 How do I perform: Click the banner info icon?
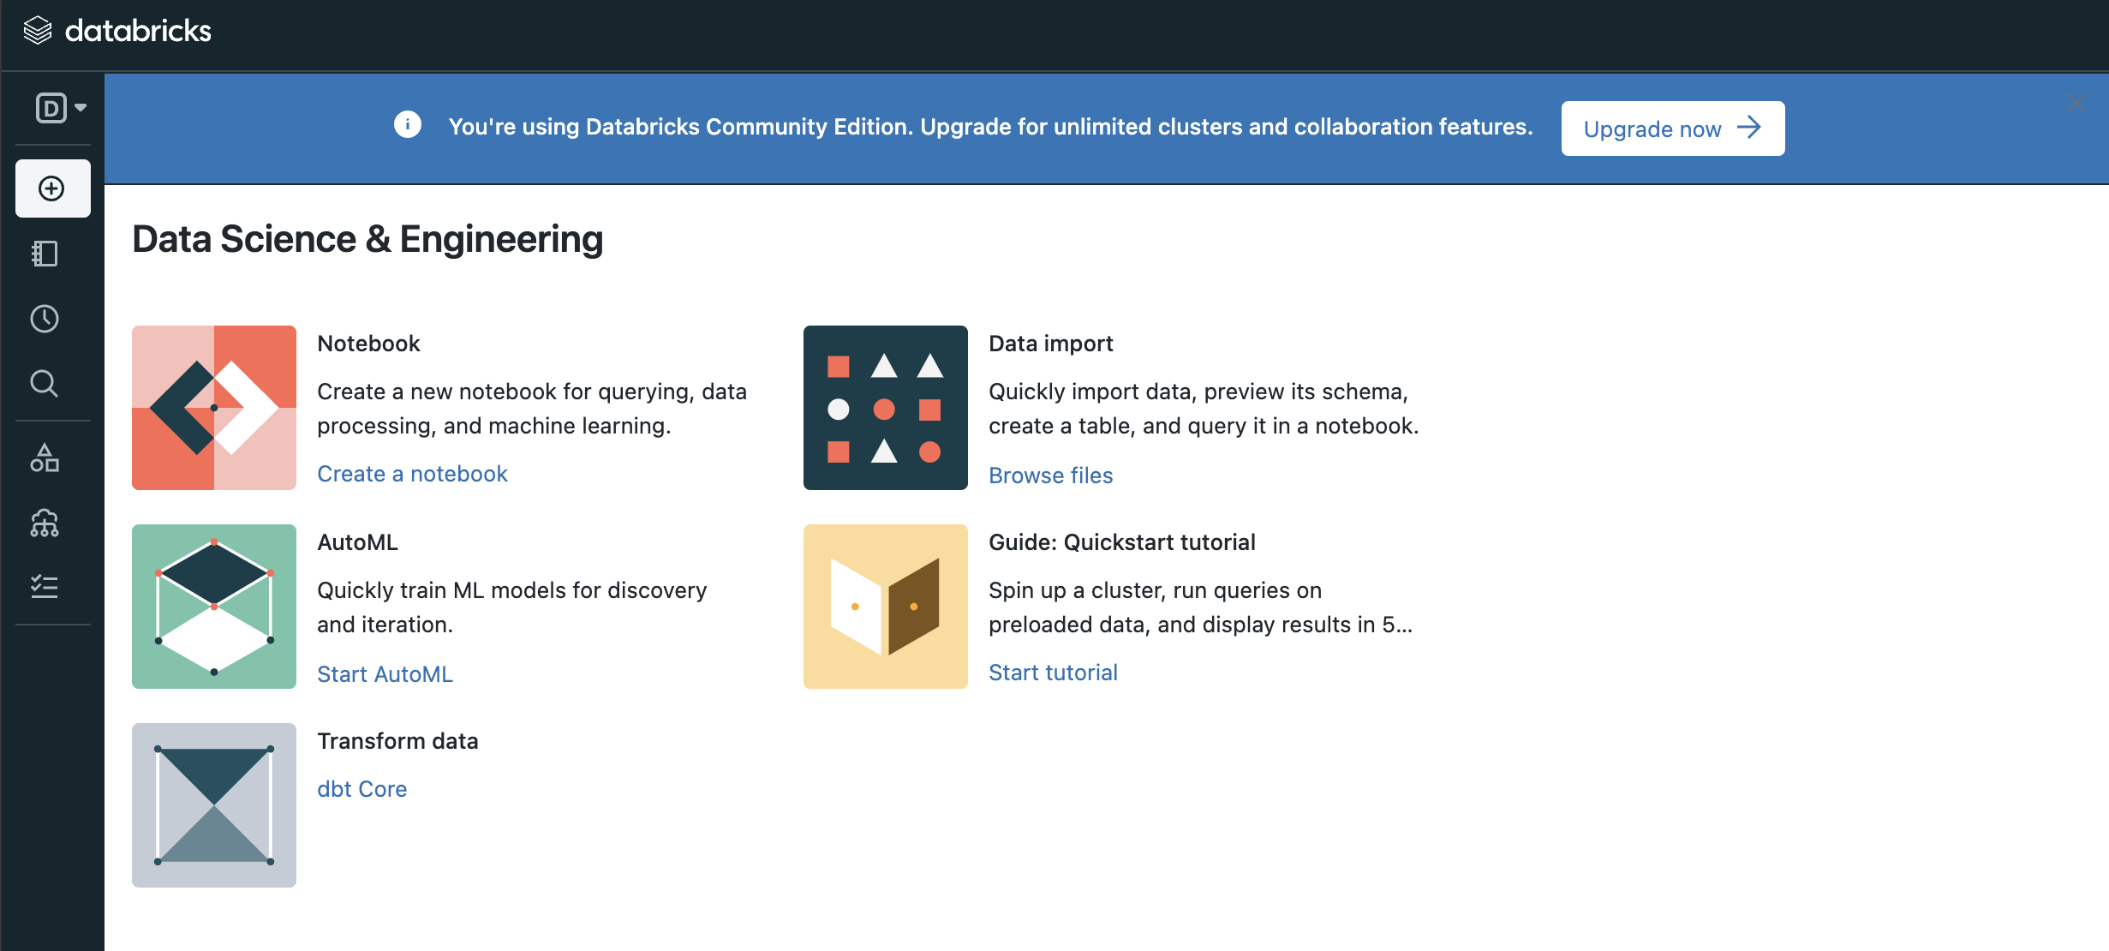pyautogui.click(x=408, y=125)
